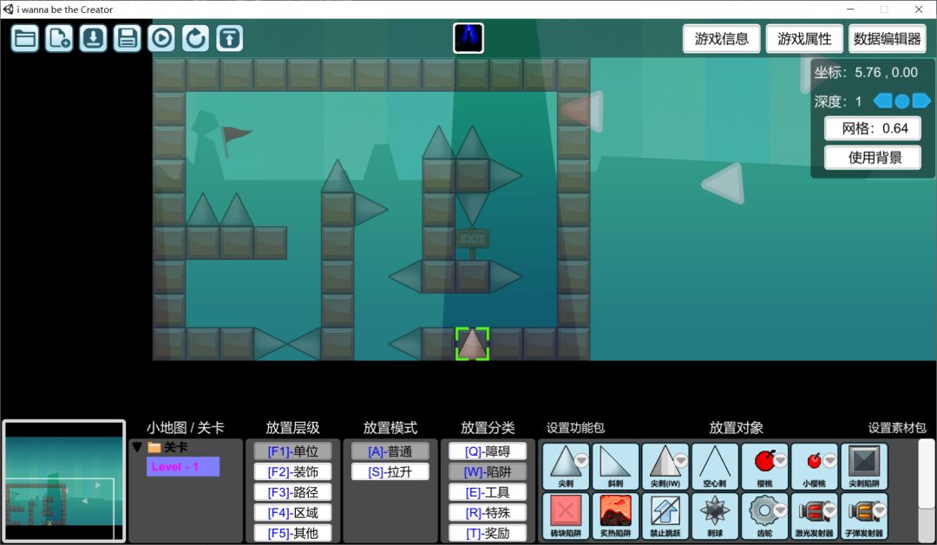Collapse the 关卡 tree folder
937x545 pixels.
point(137,447)
